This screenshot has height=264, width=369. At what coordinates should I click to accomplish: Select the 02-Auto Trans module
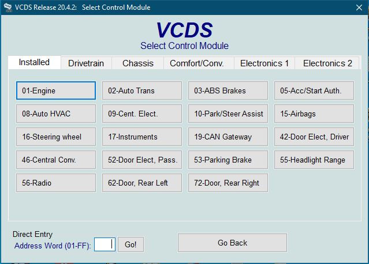click(x=142, y=90)
